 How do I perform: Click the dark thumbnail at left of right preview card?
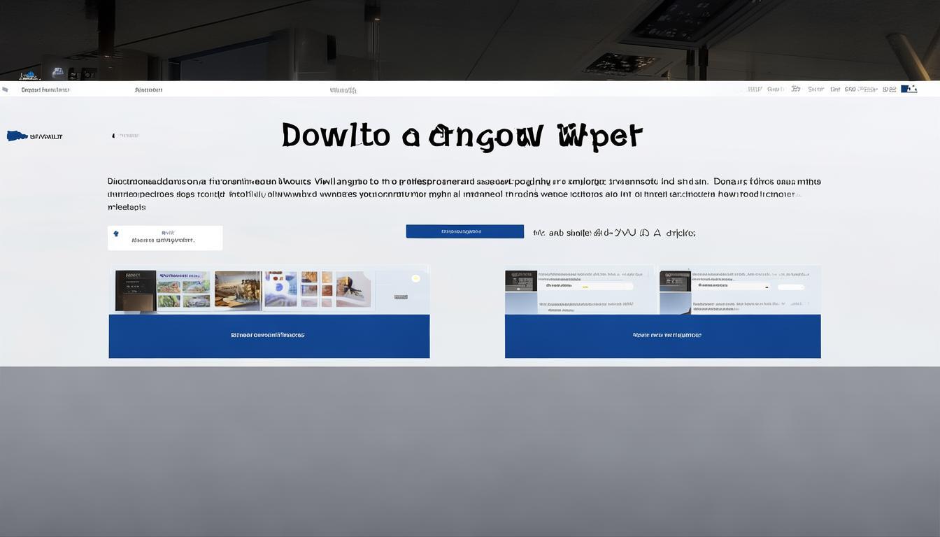520,281
